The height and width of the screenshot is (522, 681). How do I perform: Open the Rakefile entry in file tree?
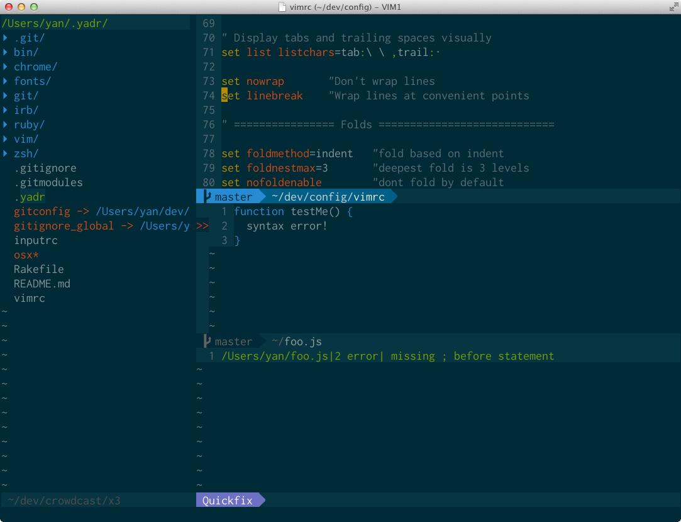click(38, 269)
